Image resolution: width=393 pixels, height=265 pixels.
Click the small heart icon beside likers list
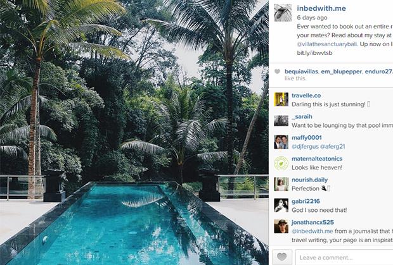point(277,71)
